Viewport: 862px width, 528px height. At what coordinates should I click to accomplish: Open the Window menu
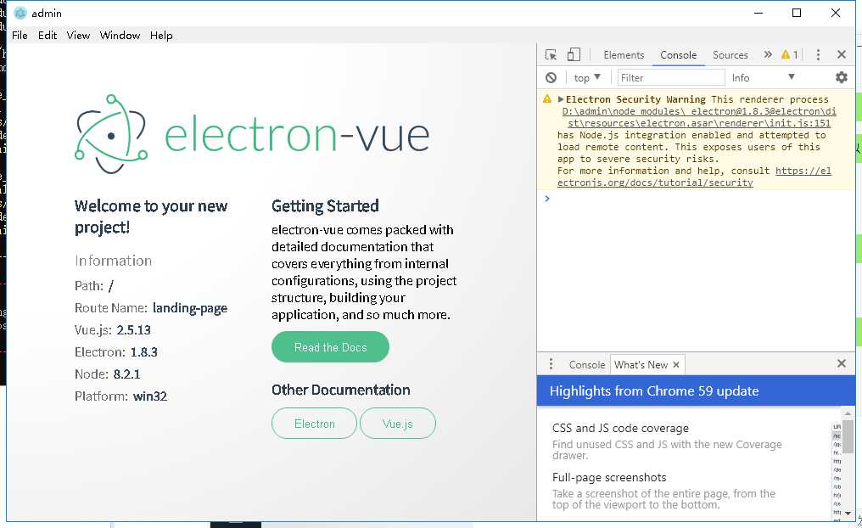click(120, 35)
